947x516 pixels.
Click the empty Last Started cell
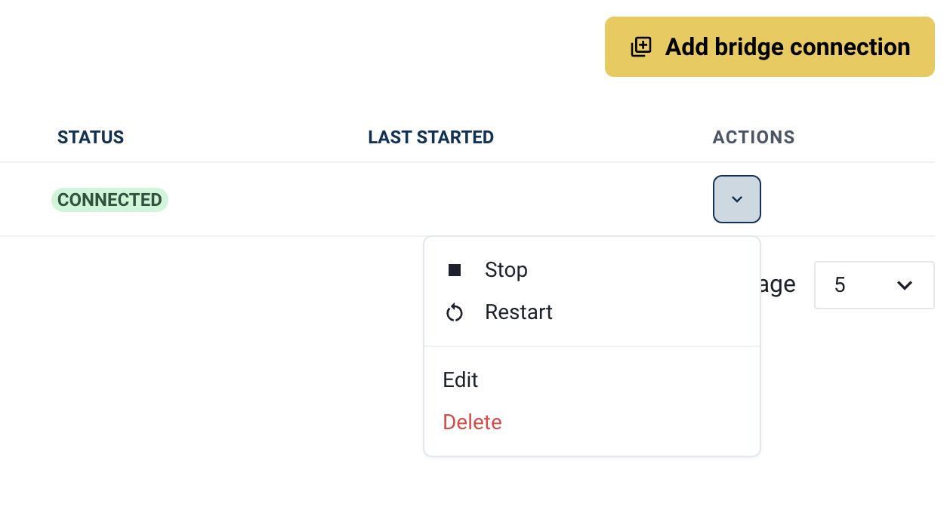coord(430,200)
